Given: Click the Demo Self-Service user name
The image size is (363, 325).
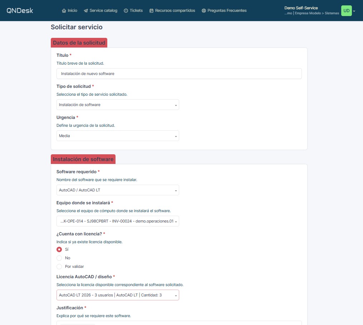Looking at the screenshot, I should click(301, 8).
